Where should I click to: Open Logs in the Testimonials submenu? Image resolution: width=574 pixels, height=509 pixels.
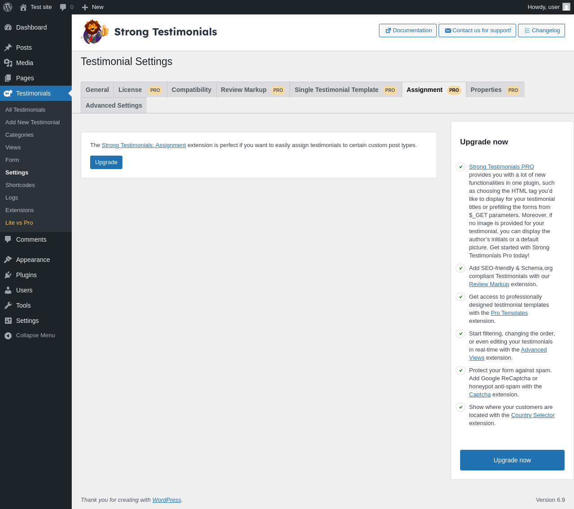(x=12, y=198)
